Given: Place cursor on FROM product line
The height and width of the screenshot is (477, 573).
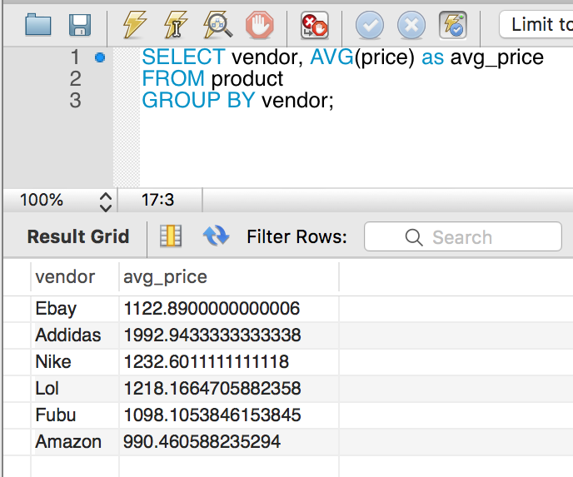Looking at the screenshot, I should (x=212, y=79).
